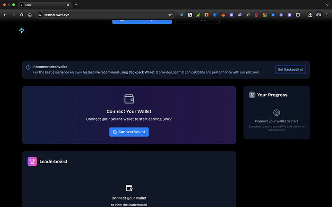Open the Chrome three-dot menu
Viewport: 332px width, 207px height.
(x=327, y=15)
